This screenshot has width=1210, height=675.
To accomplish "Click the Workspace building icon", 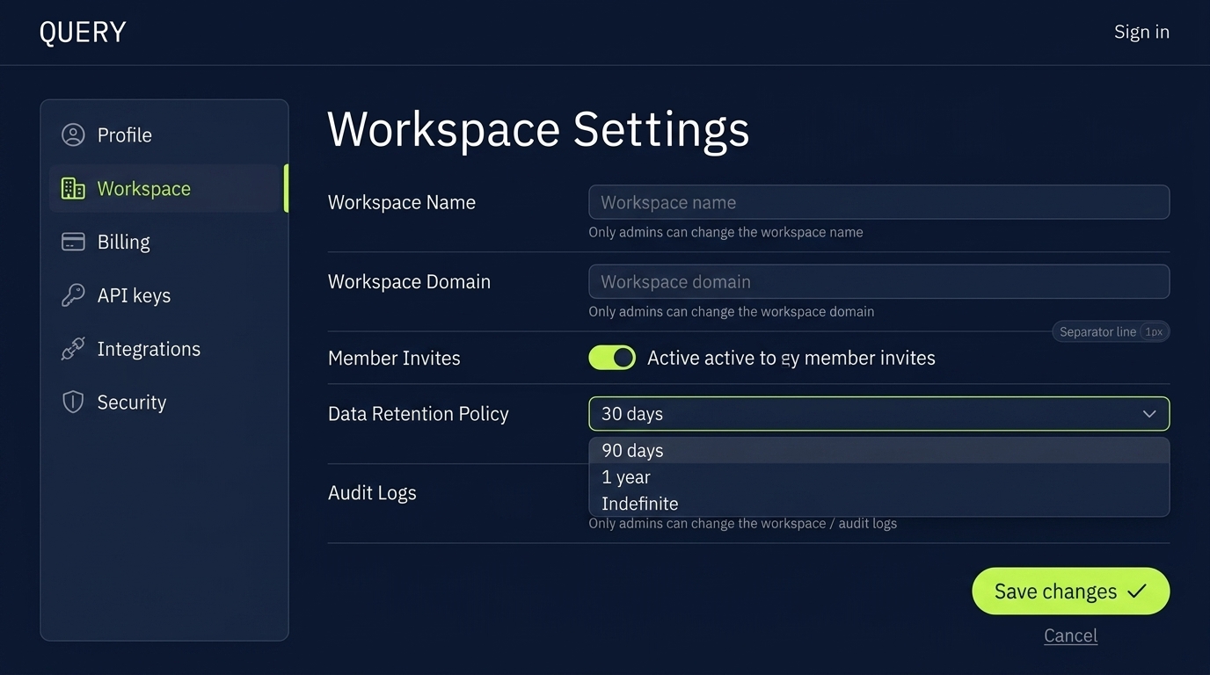I will 73,188.
